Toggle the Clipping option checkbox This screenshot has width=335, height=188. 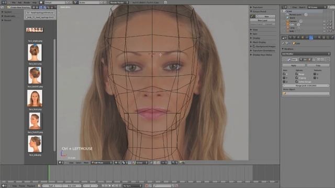pos(297,78)
